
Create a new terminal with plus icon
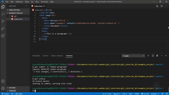[x=148, y=56]
